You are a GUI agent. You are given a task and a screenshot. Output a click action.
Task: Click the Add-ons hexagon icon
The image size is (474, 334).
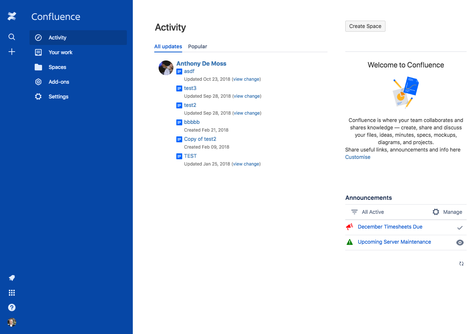(38, 82)
